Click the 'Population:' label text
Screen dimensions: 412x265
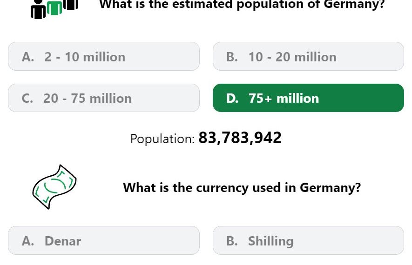[162, 139]
